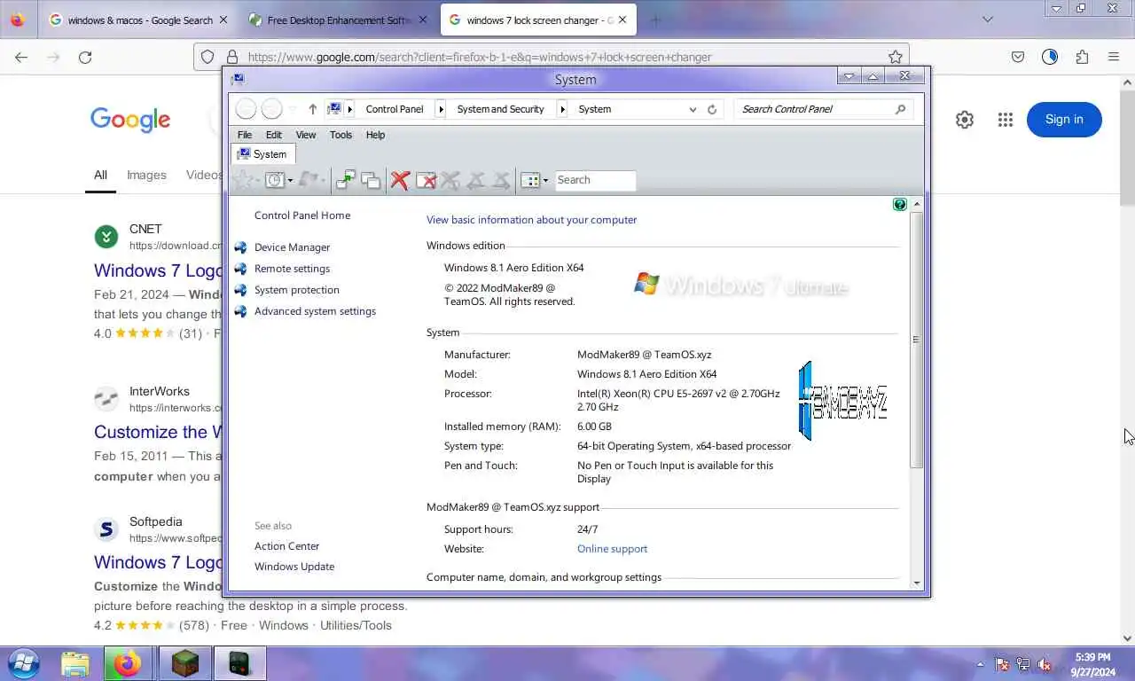Click the Google Sign in button
This screenshot has width=1135, height=681.
[x=1064, y=120]
